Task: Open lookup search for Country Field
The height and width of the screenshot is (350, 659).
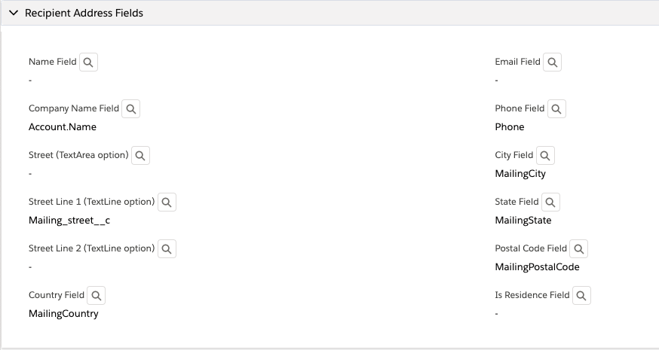Action: tap(97, 296)
